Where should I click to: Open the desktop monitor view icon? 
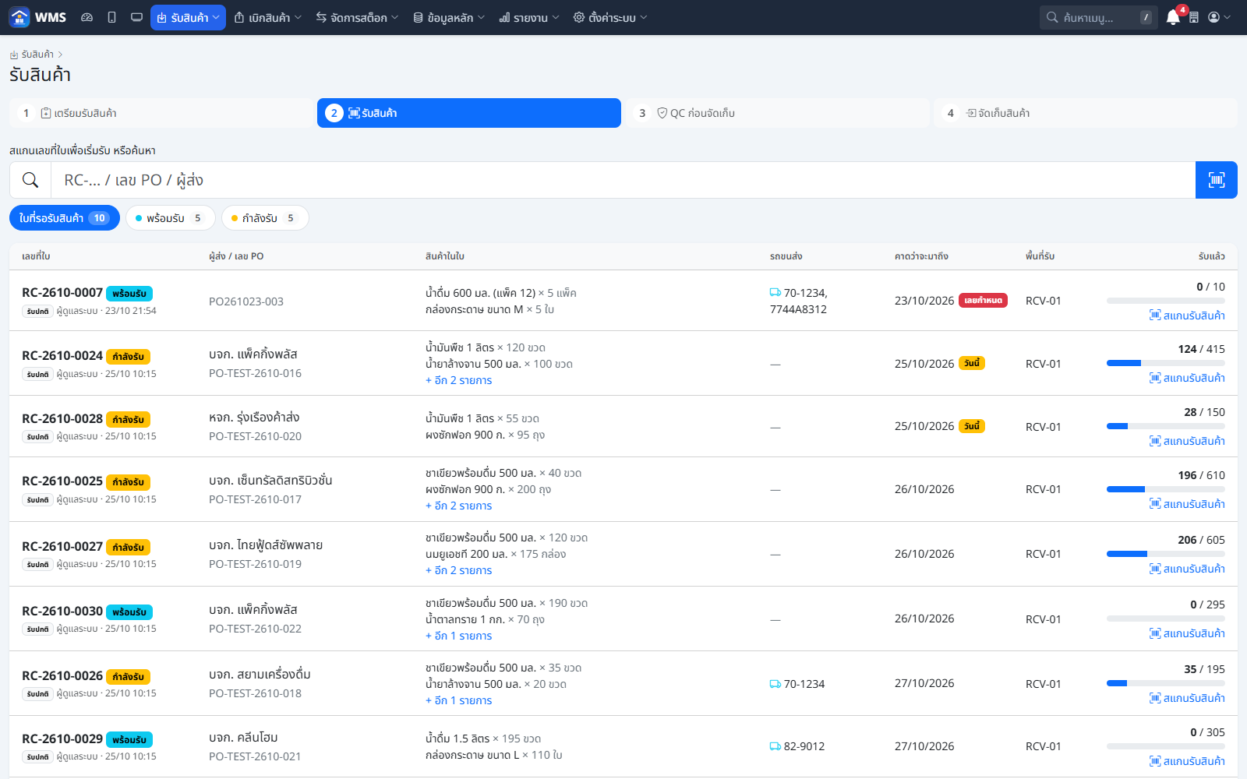(x=137, y=17)
